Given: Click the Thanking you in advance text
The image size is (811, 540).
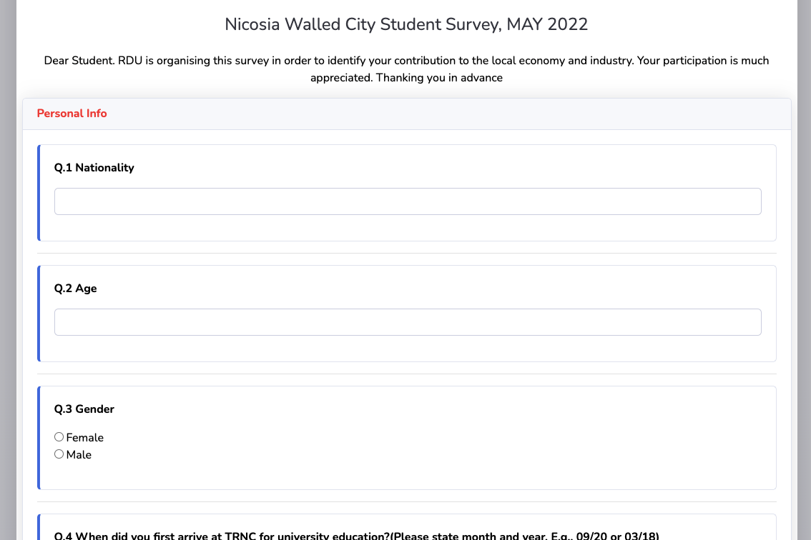Looking at the screenshot, I should pos(439,78).
